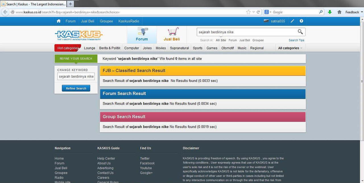Open the Lounge category
364x183 pixels.
pyautogui.click(x=90, y=48)
